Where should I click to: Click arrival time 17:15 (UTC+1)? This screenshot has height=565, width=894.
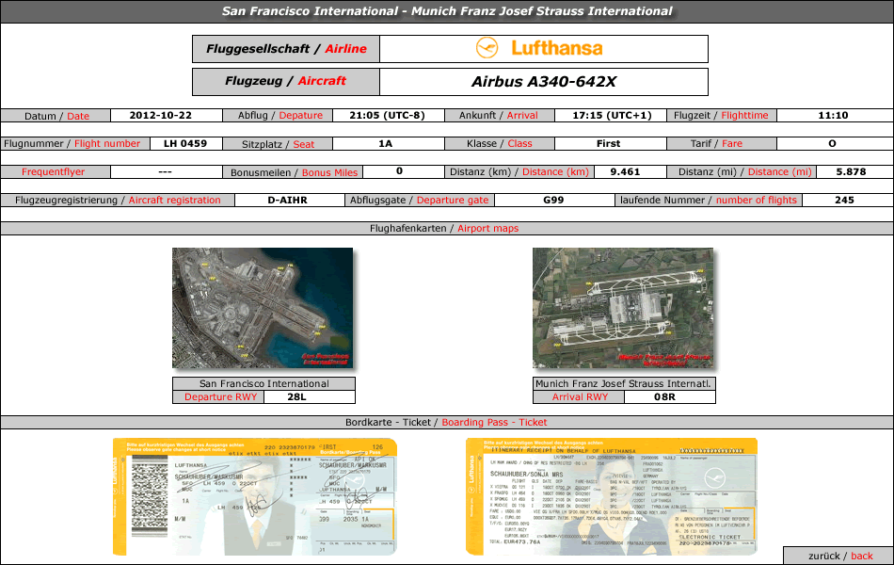[612, 115]
